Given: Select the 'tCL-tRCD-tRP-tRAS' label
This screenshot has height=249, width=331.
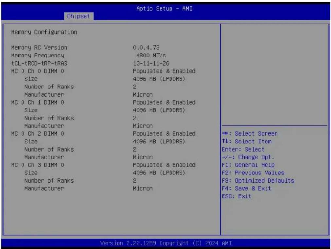Looking at the screenshot, I should pyautogui.click(x=39, y=63).
